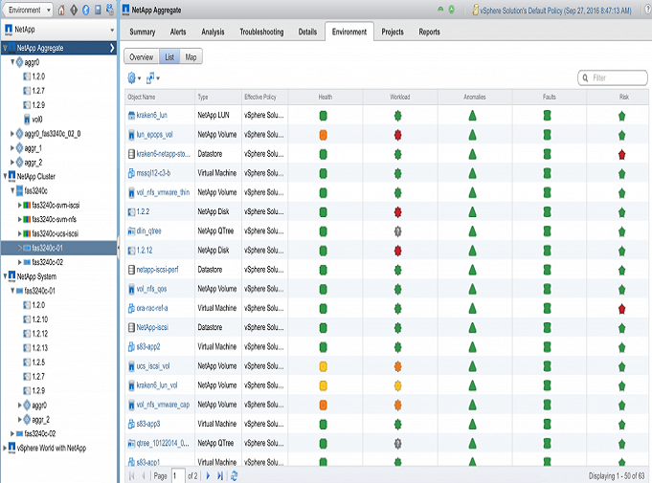652x483 pixels.
Task: Click the refresh icon in pagination bar
Action: click(x=235, y=475)
